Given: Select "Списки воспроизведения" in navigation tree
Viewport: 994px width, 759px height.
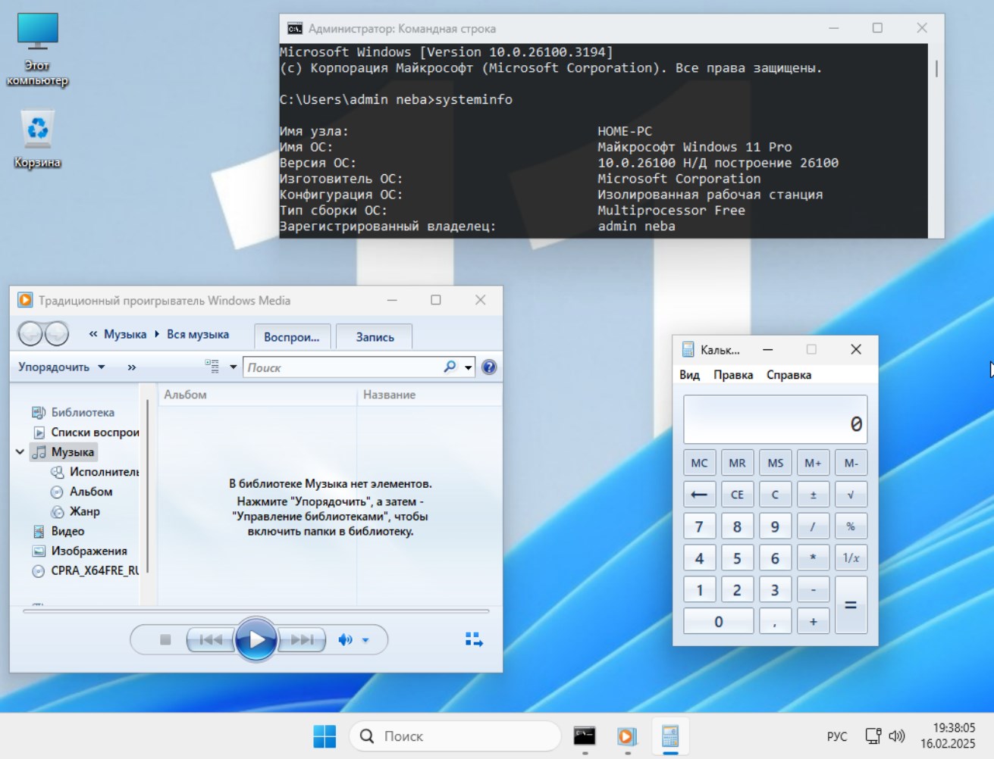Looking at the screenshot, I should pyautogui.click(x=86, y=433).
